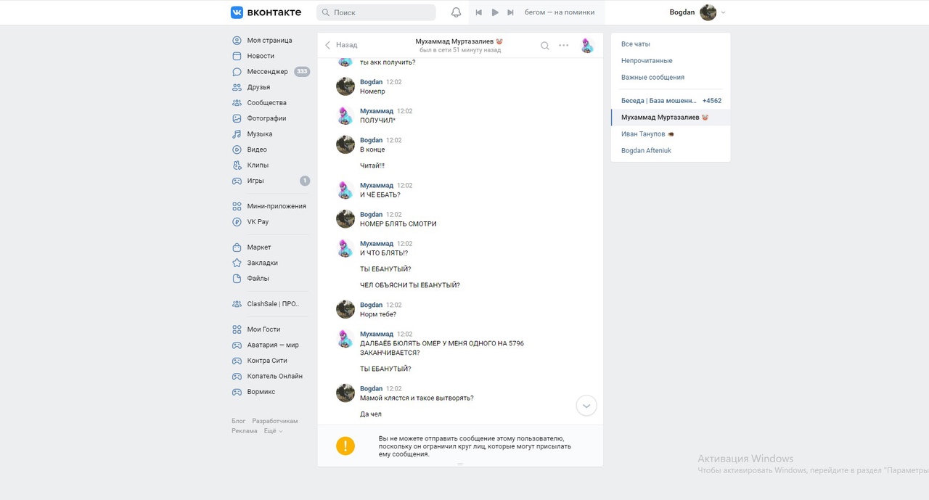The height and width of the screenshot is (500, 929).
Task: Show the Непрочитанные chats filter
Action: point(647,61)
